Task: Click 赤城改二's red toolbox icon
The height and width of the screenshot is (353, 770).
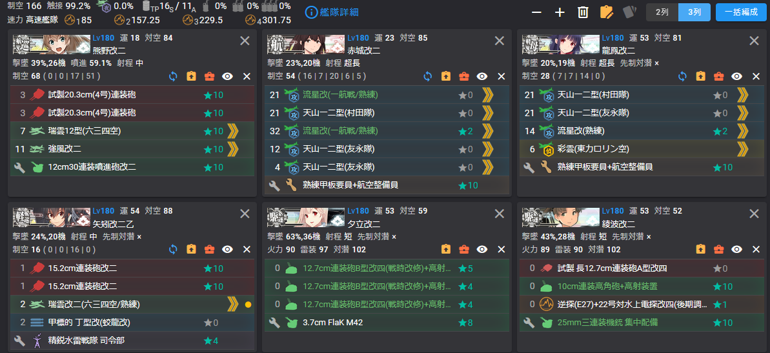Action: (x=463, y=76)
